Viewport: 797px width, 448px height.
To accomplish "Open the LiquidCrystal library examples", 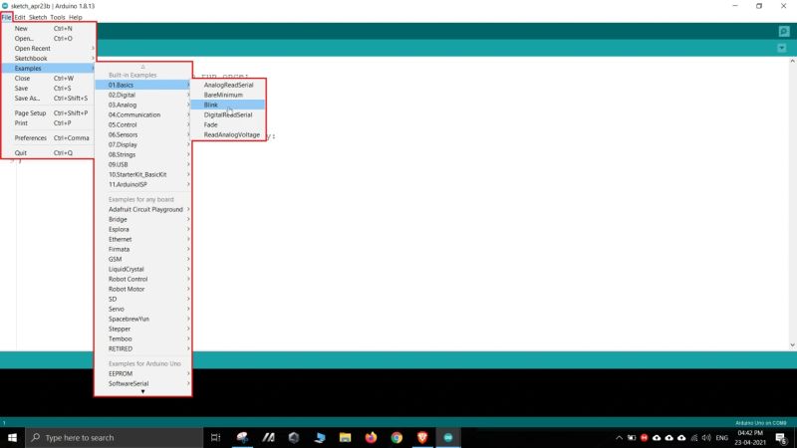I will [142, 269].
